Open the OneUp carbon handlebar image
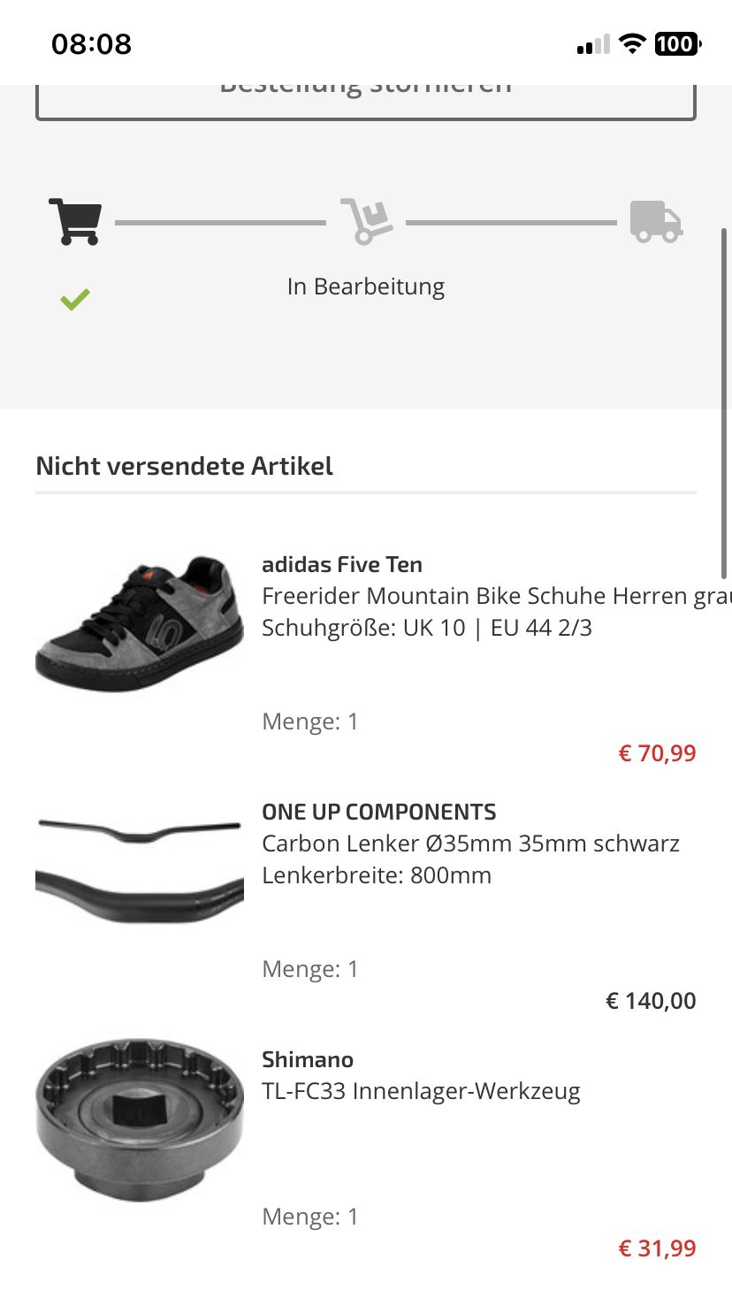732x1290 pixels. click(140, 872)
